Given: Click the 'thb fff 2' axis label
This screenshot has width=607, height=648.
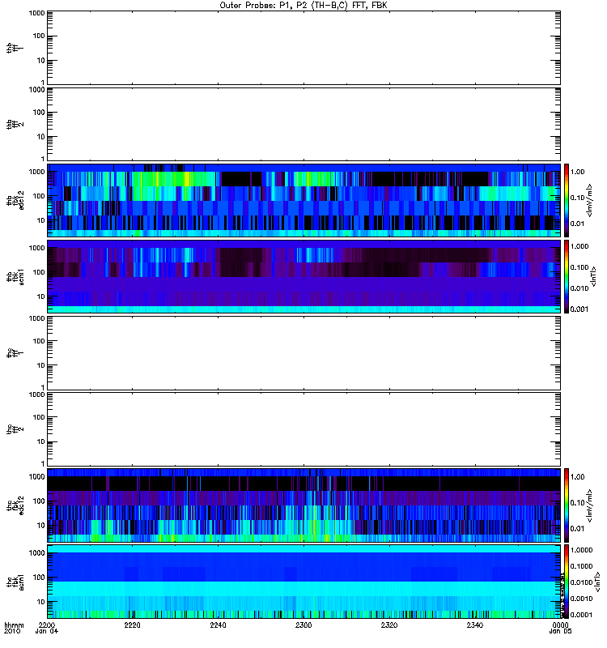Looking at the screenshot, I should 15,125.
